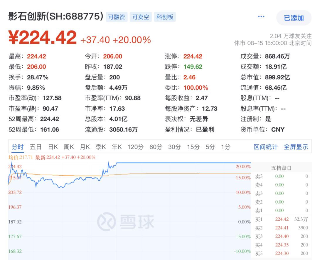
Task: Click the 卖5 ask price 0.00
Action: [279, 176]
